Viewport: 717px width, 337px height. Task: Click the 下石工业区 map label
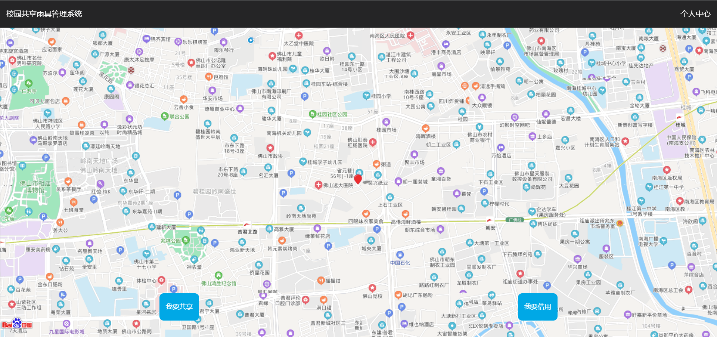point(491,182)
